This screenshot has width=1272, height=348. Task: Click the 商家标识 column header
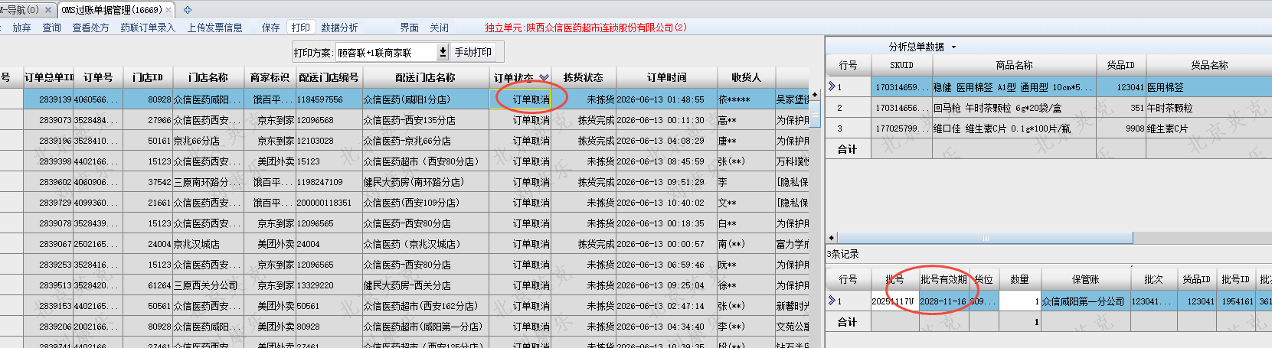(270, 77)
